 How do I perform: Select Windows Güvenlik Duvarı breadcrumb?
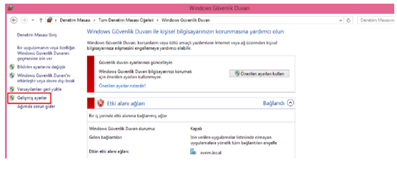186,20
